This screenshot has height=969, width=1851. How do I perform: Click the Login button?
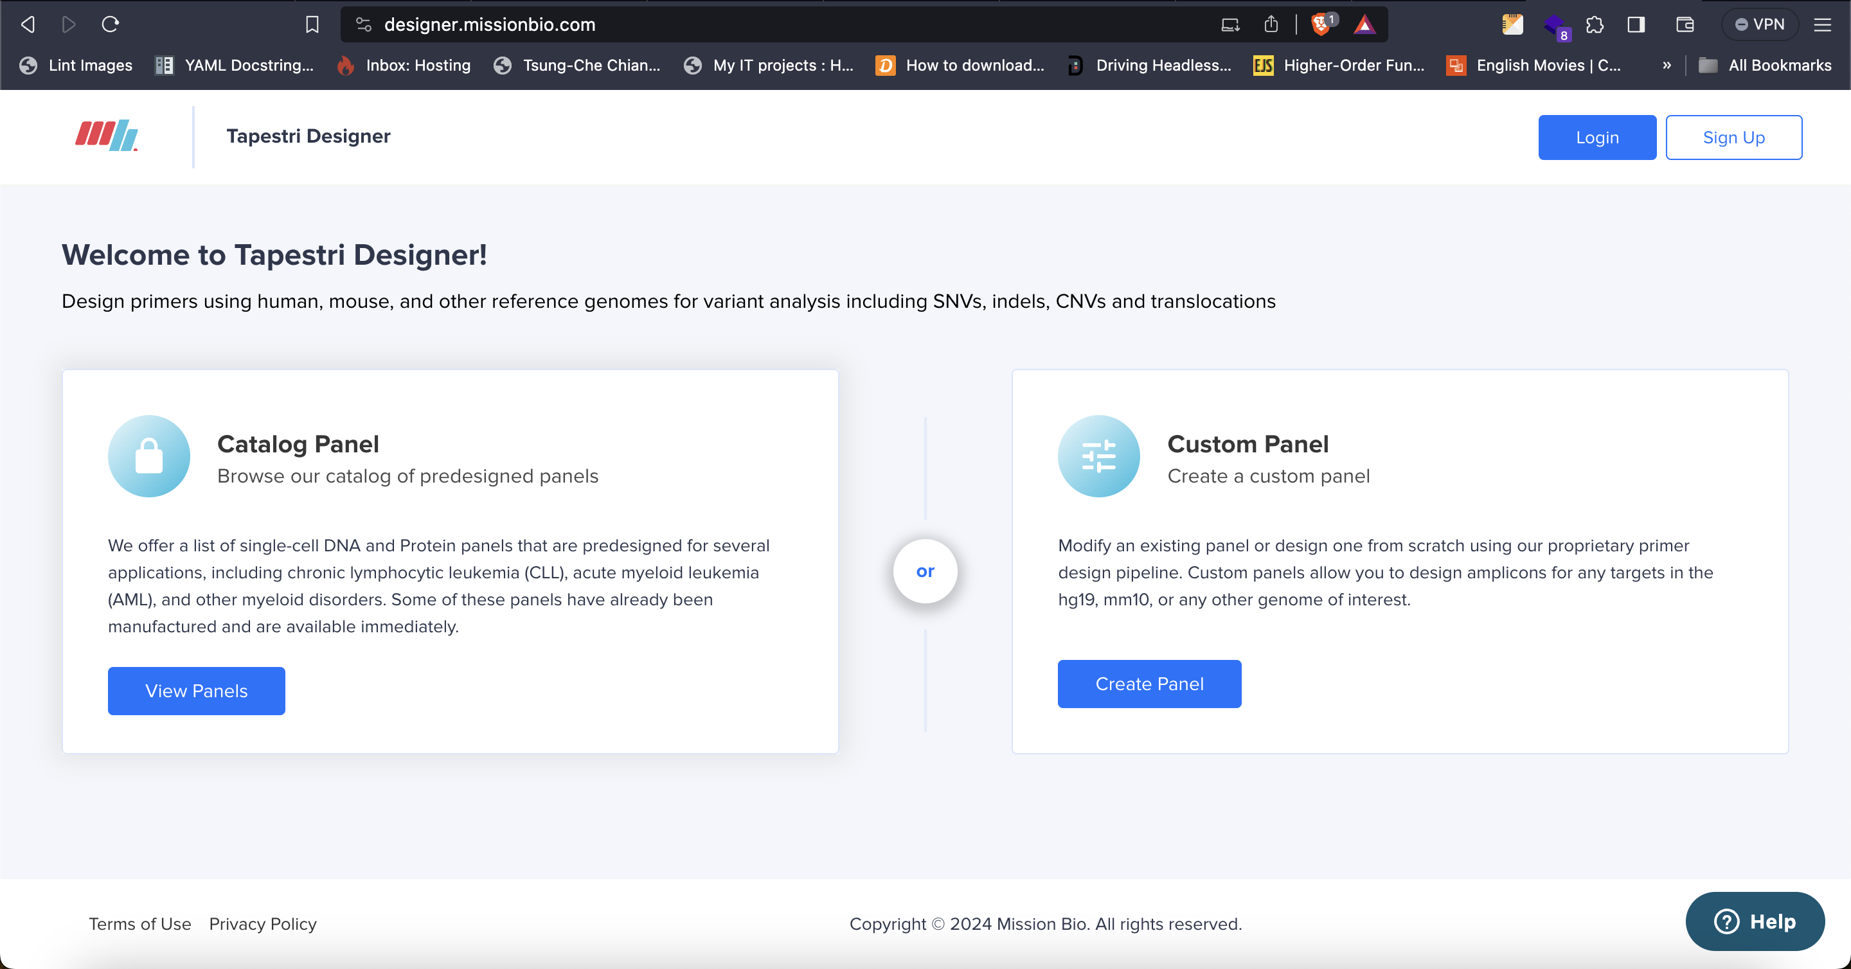click(x=1596, y=138)
